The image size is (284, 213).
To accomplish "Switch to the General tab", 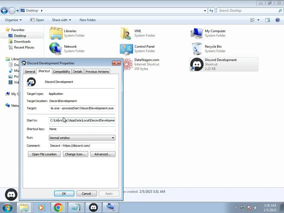I will point(30,72).
